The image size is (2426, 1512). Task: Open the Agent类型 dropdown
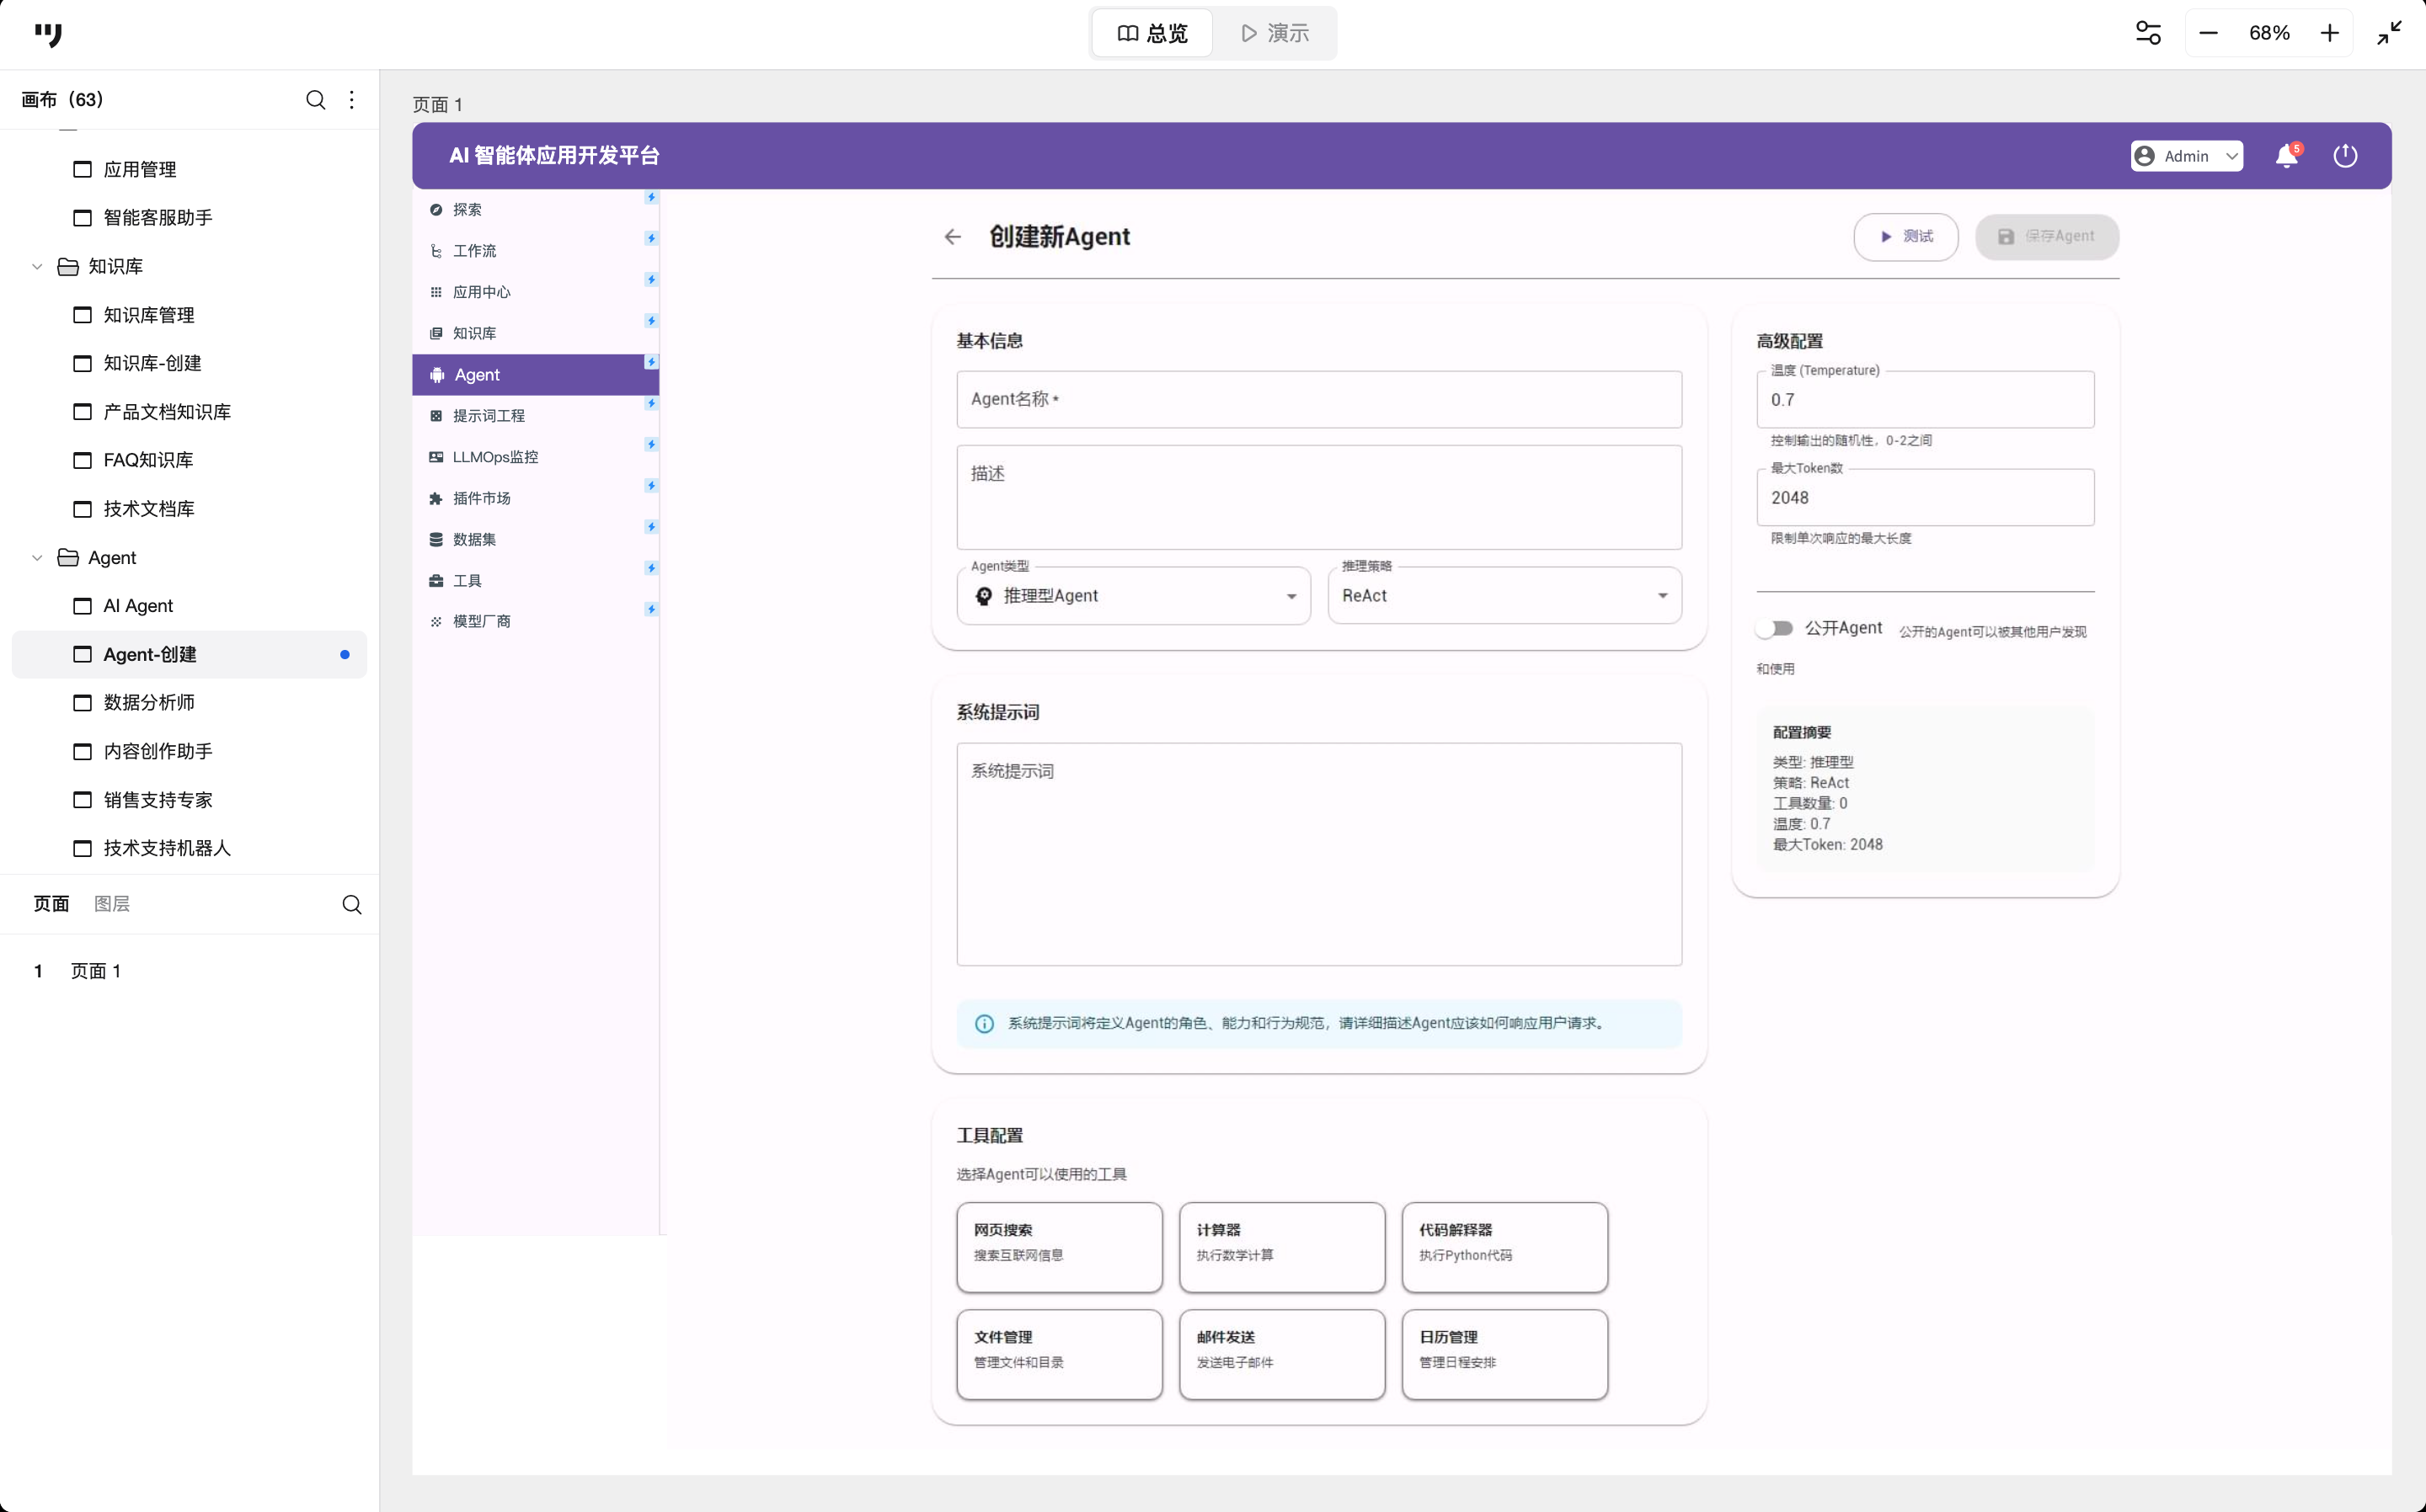click(1132, 596)
